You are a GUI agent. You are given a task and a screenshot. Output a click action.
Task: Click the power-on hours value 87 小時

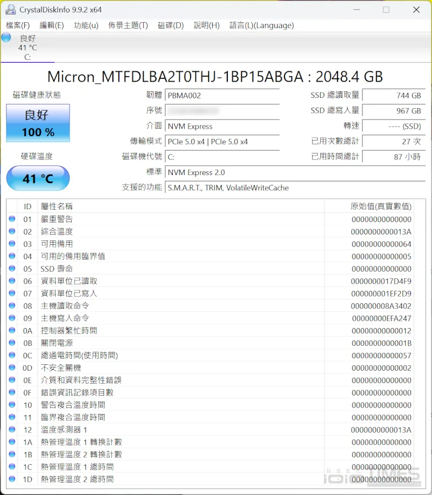click(x=394, y=157)
